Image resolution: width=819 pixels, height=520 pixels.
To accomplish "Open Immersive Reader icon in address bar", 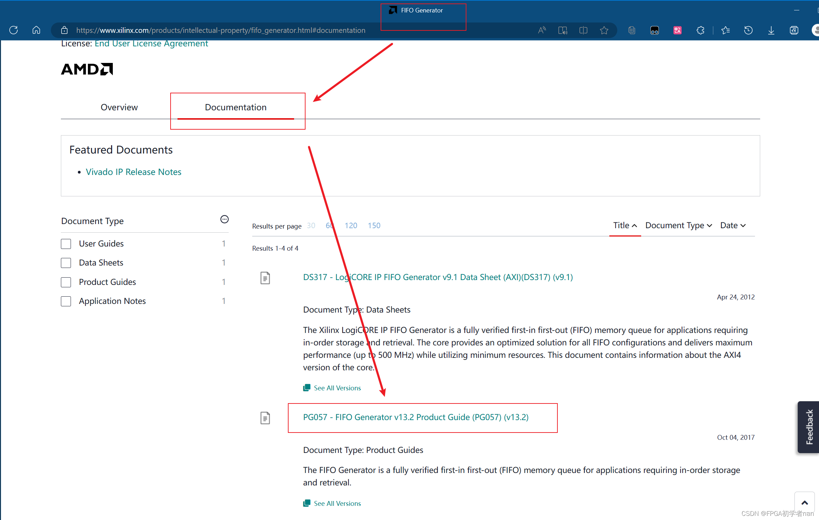I will click(x=563, y=30).
